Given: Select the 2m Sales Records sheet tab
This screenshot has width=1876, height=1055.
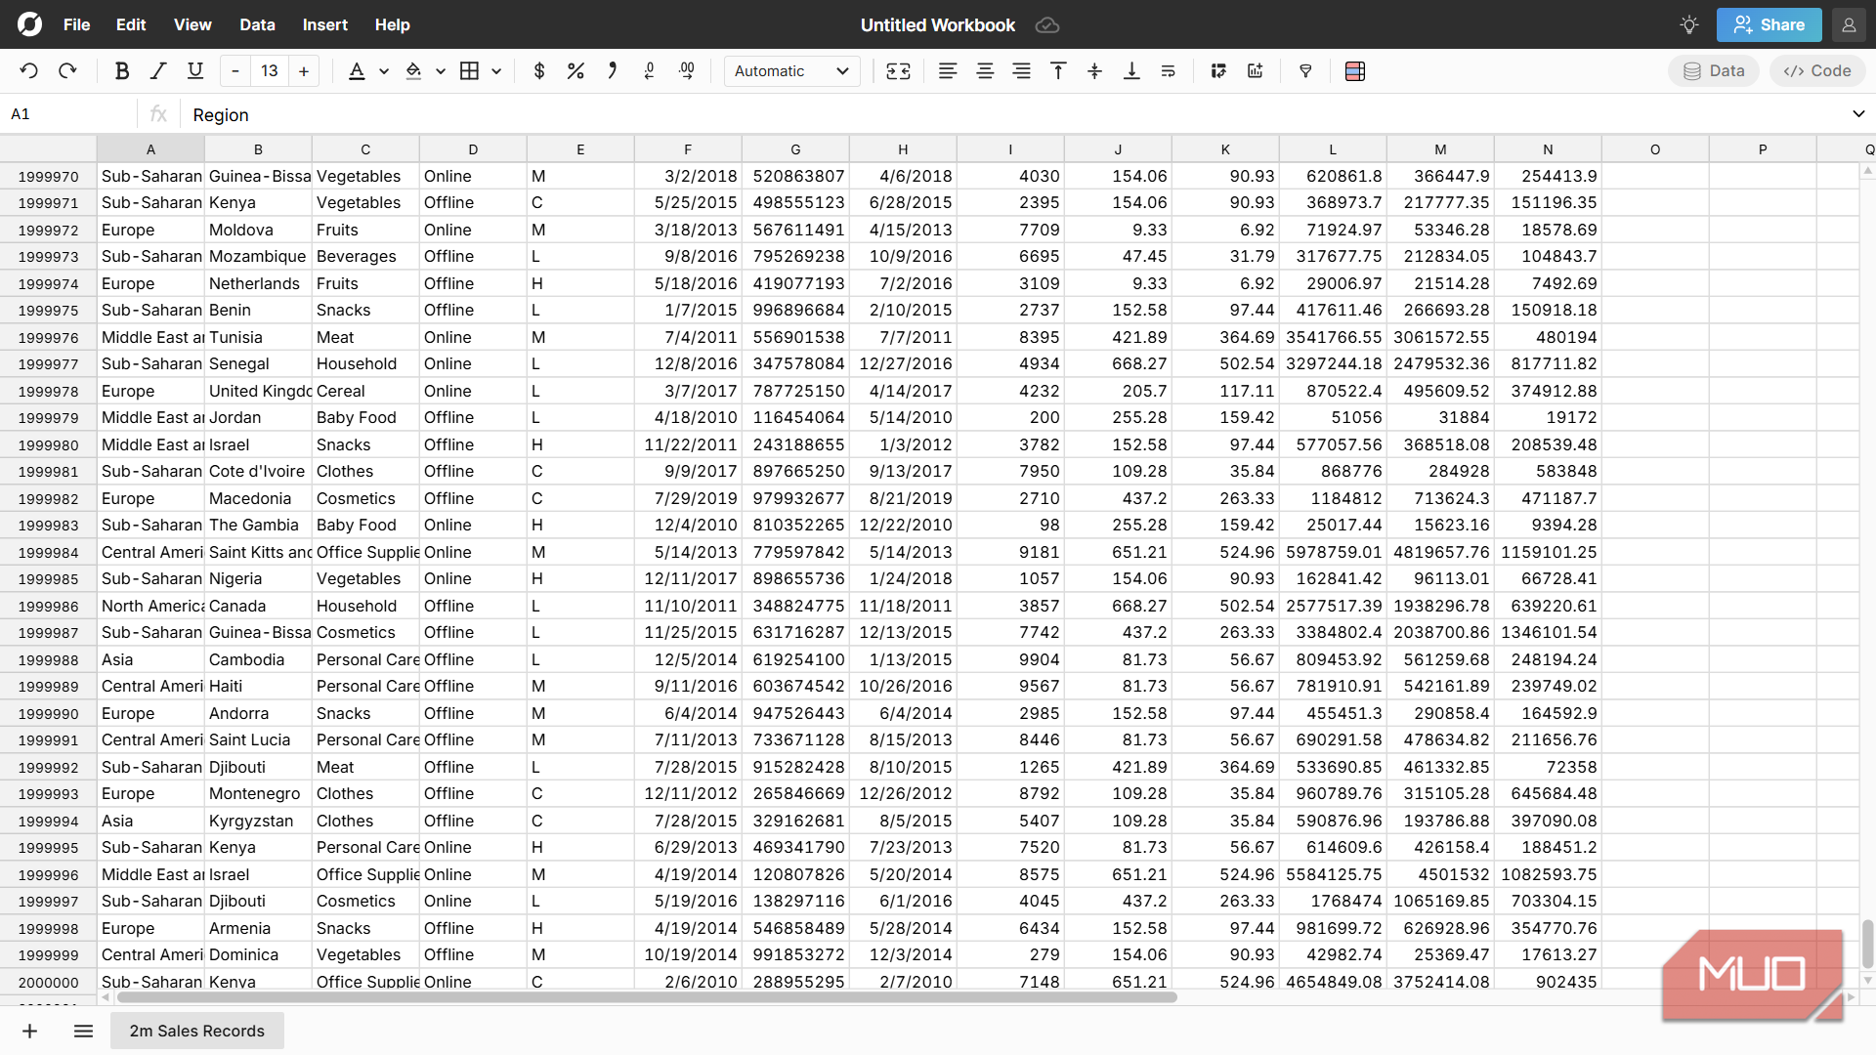Looking at the screenshot, I should [196, 1031].
